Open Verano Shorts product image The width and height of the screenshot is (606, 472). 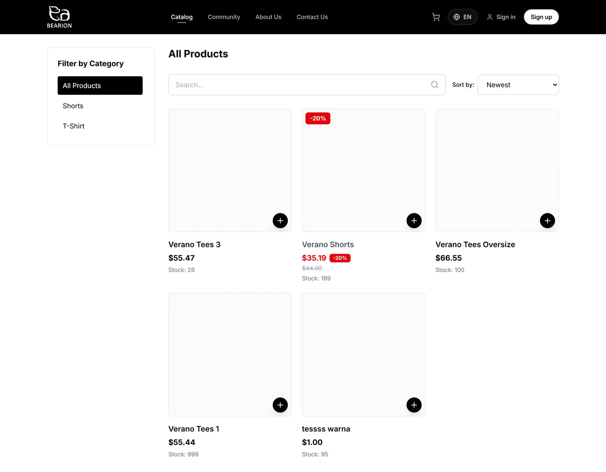tap(363, 170)
